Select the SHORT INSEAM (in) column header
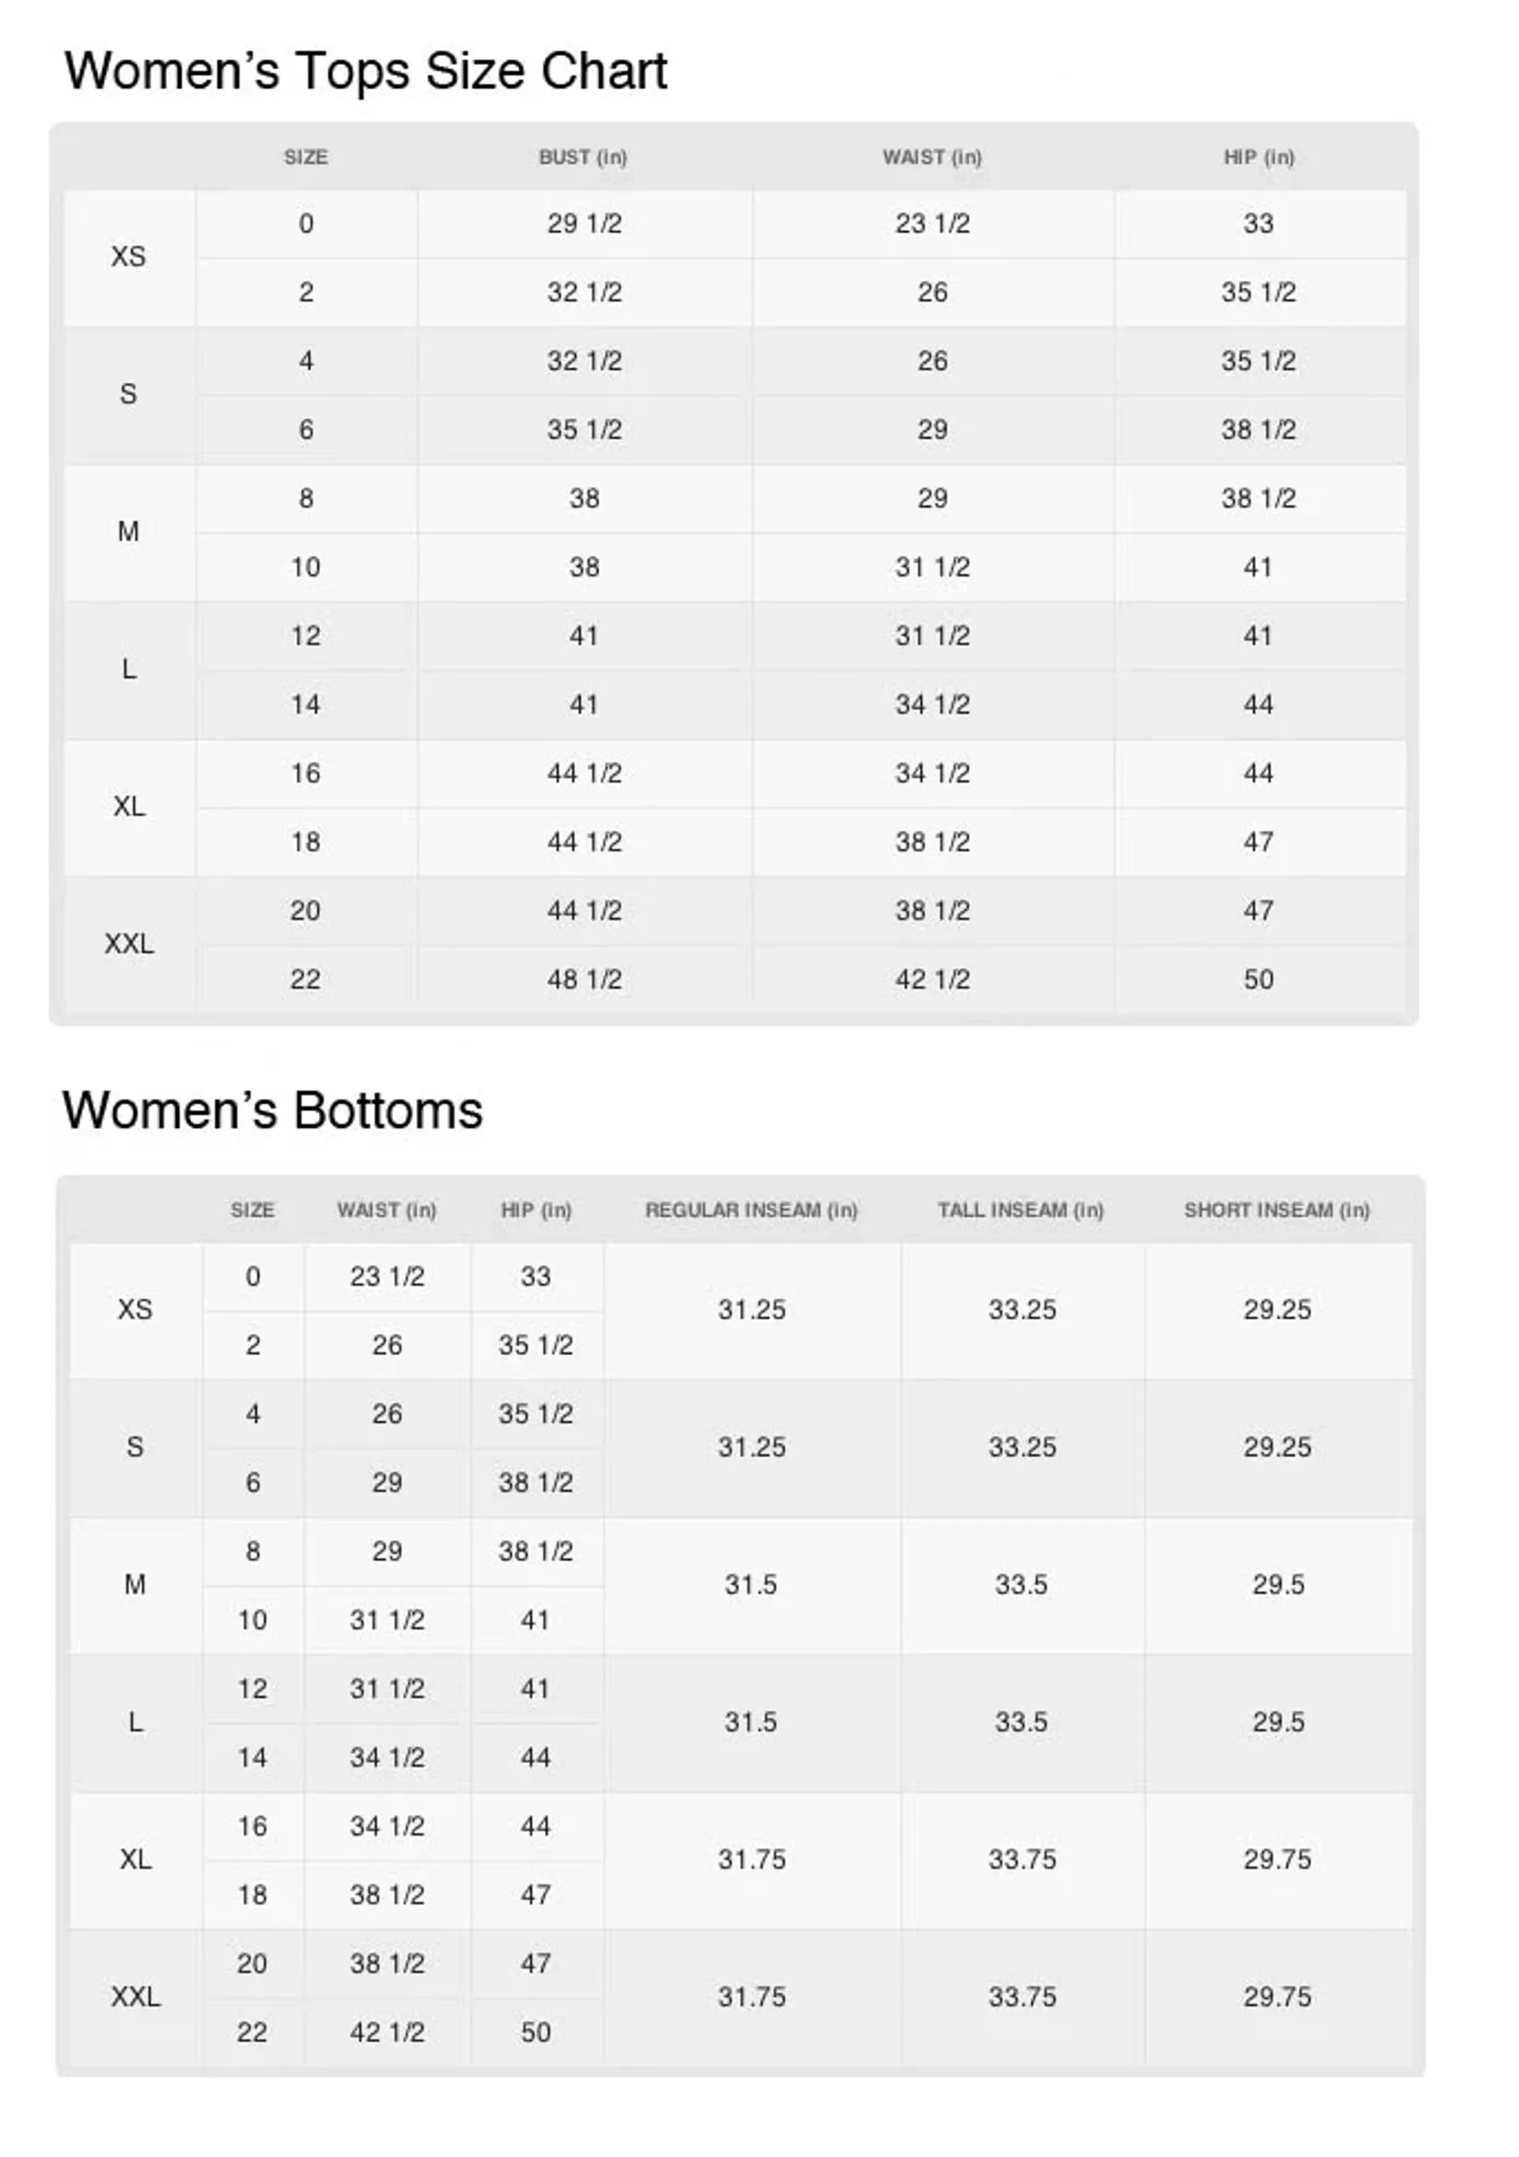This screenshot has width=1519, height=2157. tap(1278, 1210)
